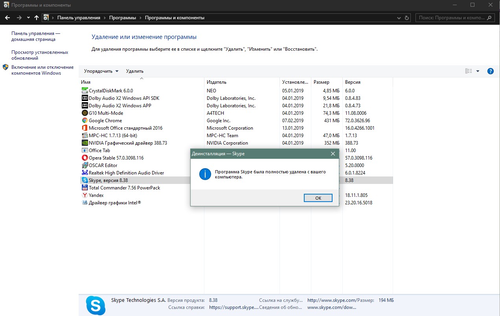
Task: Select the MPC-HC 1.7.13 icon
Action: point(85,136)
